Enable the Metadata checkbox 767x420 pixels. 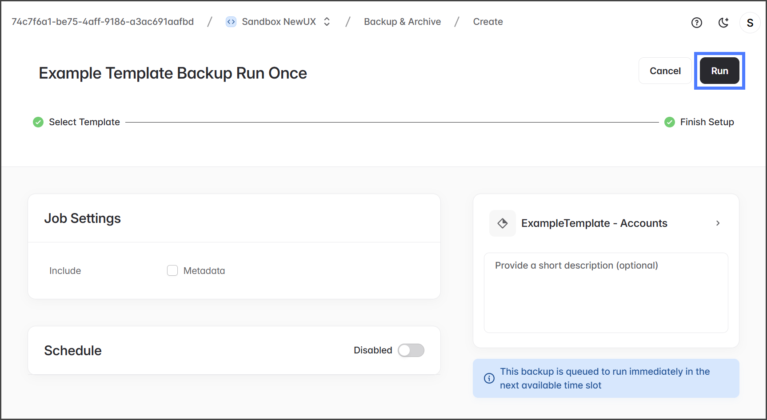(x=172, y=270)
